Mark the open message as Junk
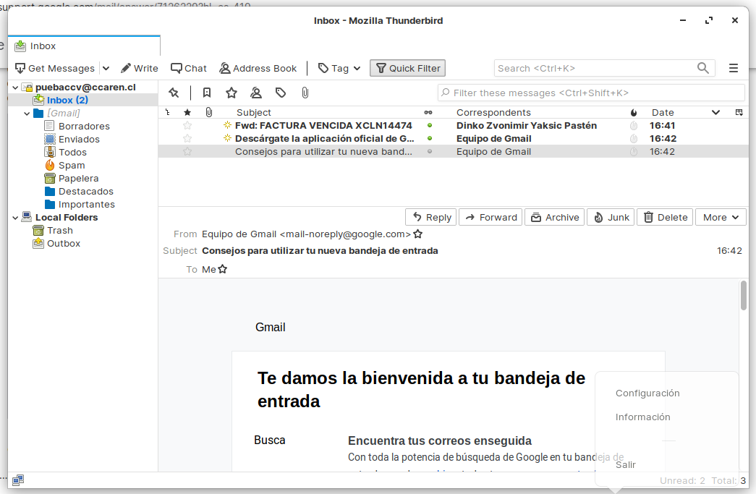Screen dimensions: 756x494 [611, 218]
